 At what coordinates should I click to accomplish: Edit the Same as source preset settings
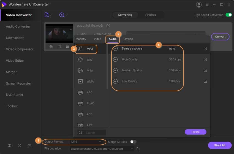pyautogui.click(x=205, y=48)
